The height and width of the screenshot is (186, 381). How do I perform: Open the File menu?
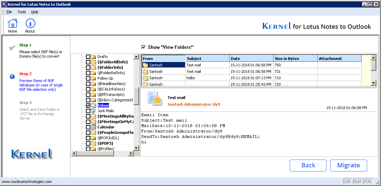pos(9,12)
